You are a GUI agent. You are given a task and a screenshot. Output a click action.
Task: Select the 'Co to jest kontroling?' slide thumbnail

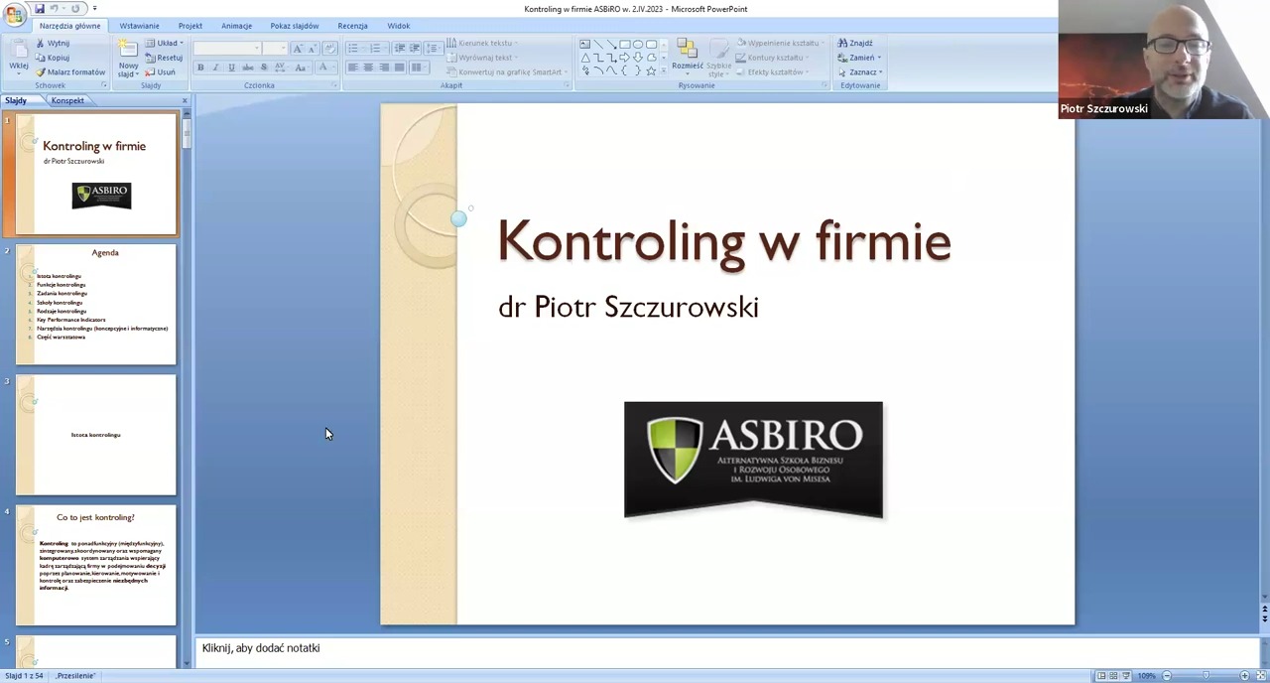pyautogui.click(x=96, y=566)
